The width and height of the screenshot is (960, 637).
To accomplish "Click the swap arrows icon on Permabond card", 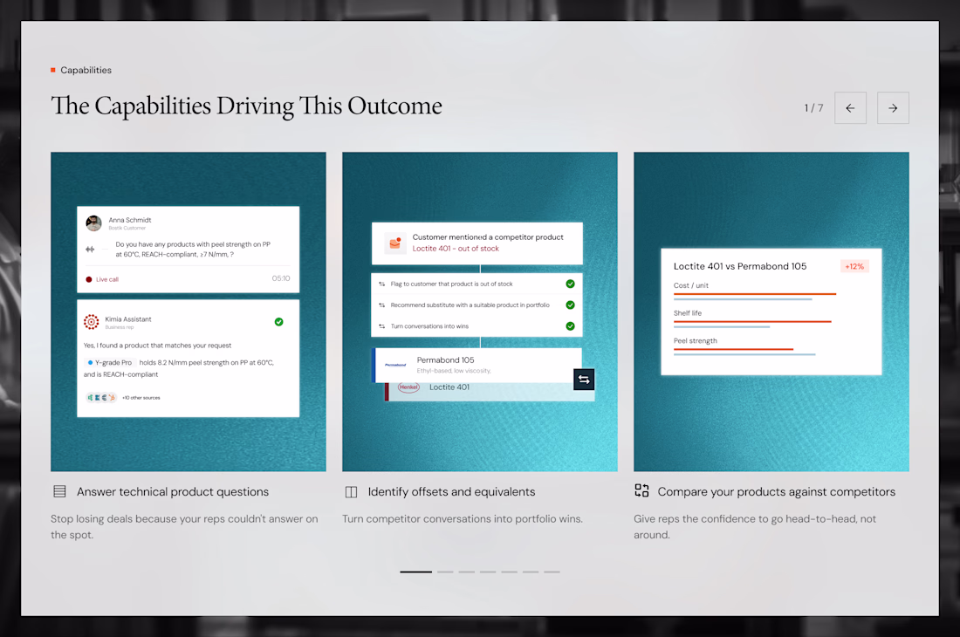I will coord(584,380).
